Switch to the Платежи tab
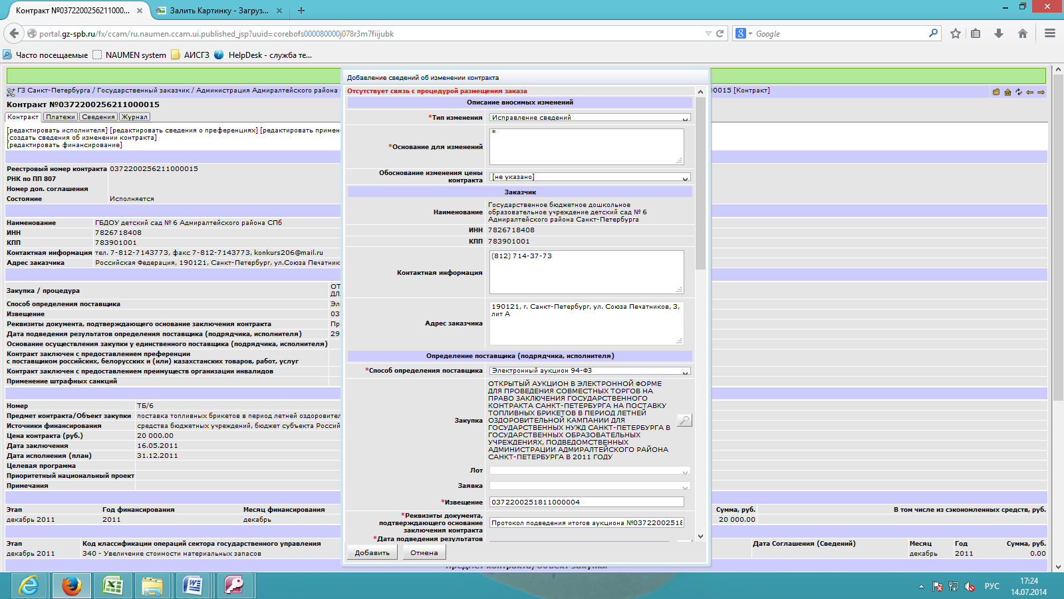The width and height of the screenshot is (1064, 599). (61, 117)
